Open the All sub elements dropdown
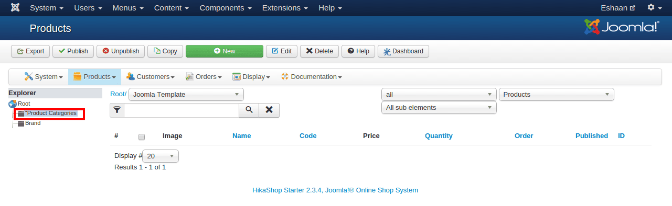The image size is (672, 206). coord(439,108)
